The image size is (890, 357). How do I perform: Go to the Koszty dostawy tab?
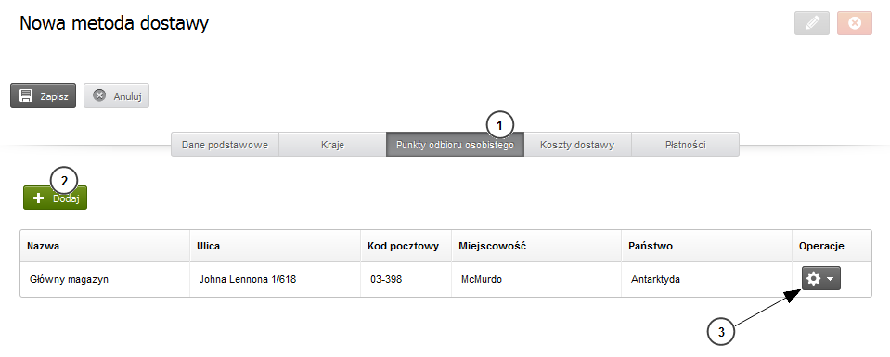(577, 145)
